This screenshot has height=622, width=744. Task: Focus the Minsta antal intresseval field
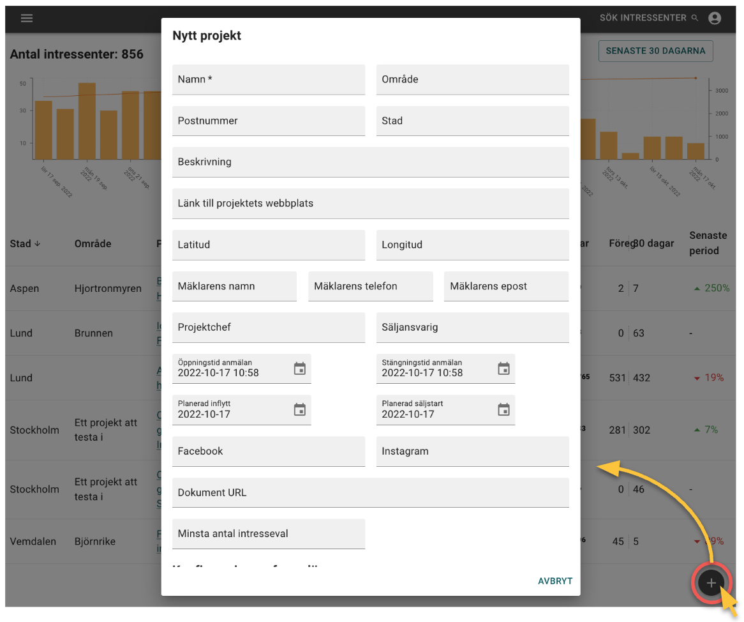tap(269, 534)
